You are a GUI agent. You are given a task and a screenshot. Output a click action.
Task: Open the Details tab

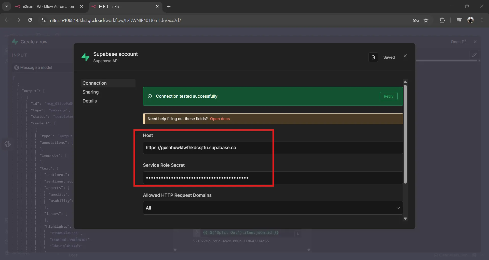tap(90, 101)
